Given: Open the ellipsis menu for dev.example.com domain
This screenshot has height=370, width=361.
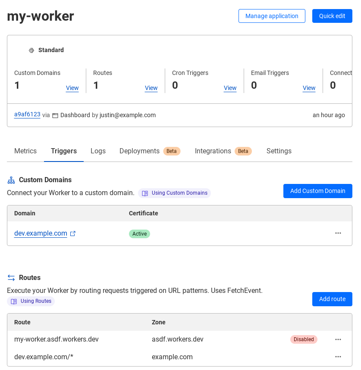Looking at the screenshot, I should point(338,233).
